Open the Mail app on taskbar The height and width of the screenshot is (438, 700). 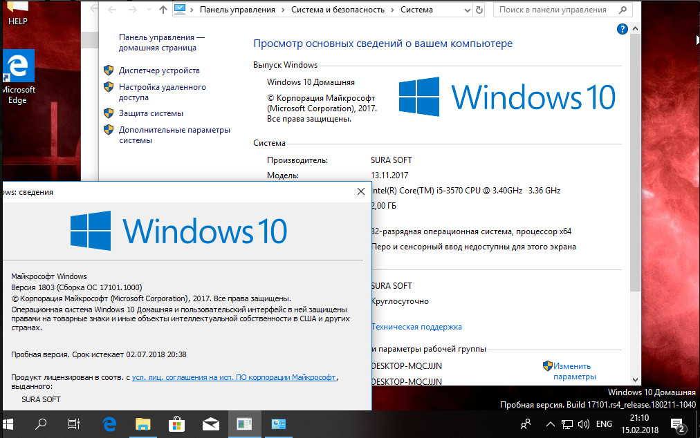point(211,424)
